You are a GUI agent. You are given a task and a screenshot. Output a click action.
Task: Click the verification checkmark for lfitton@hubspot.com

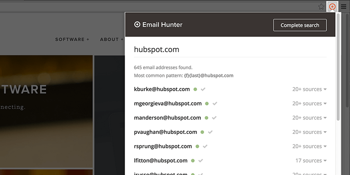tap(201, 161)
